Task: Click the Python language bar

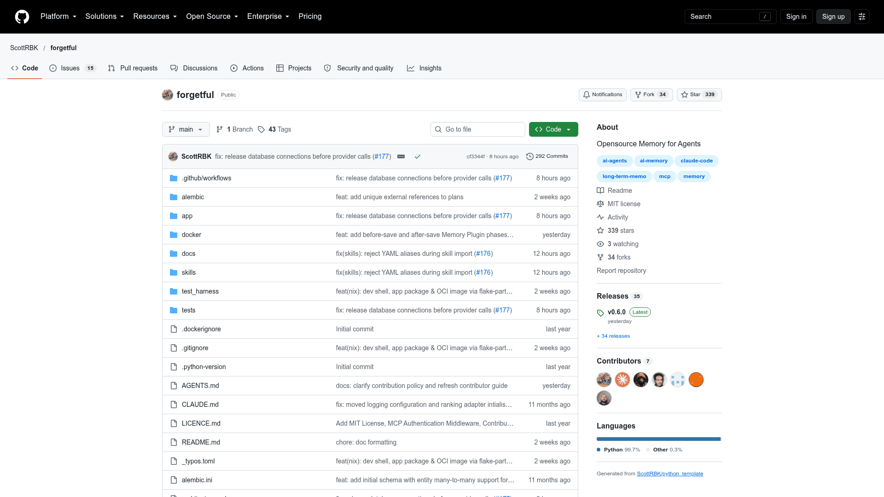Action: pos(658,439)
